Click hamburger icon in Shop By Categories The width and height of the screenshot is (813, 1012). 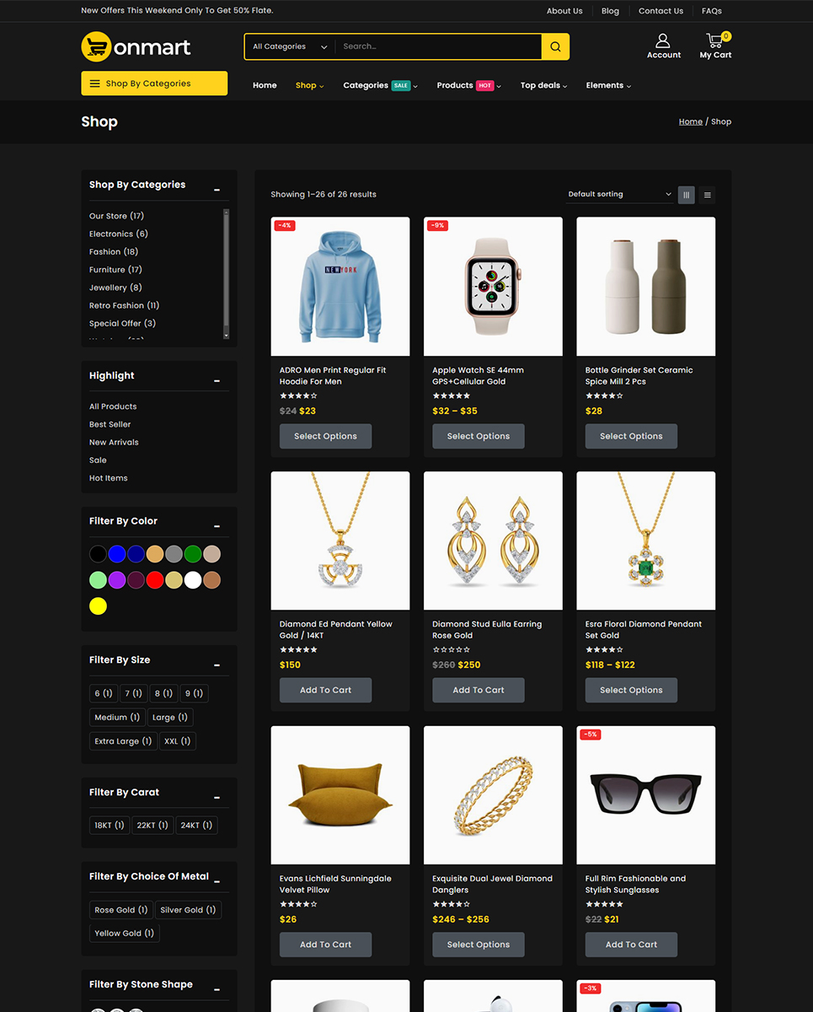(95, 83)
